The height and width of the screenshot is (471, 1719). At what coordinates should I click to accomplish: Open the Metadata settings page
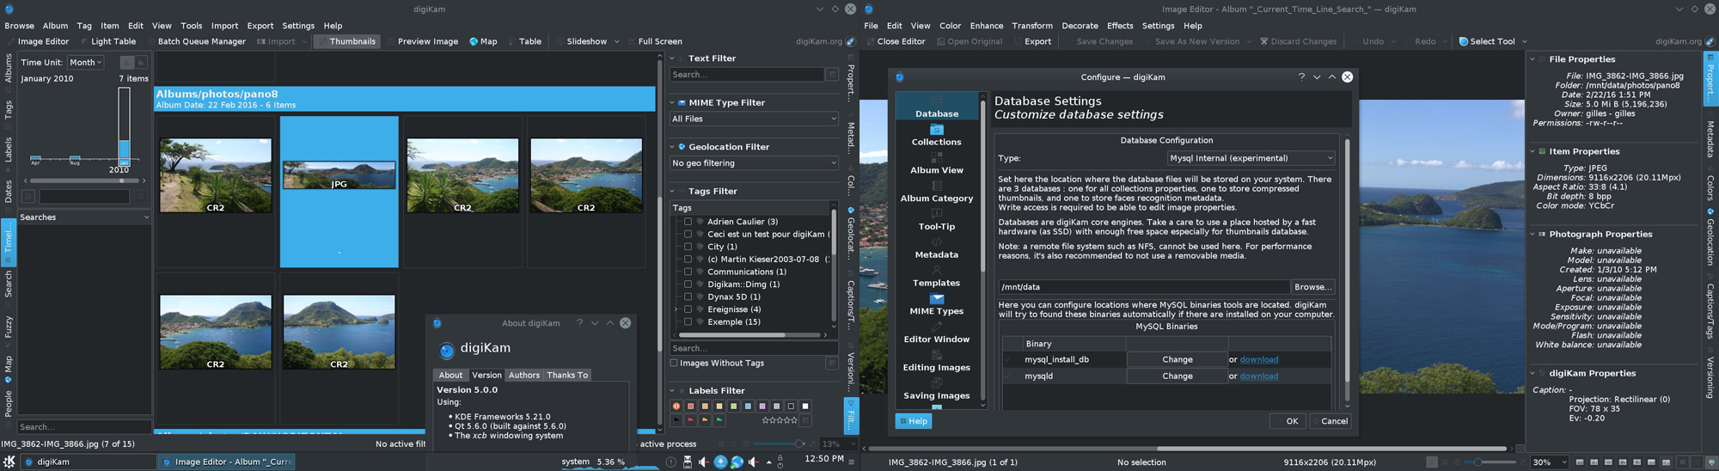(x=936, y=248)
